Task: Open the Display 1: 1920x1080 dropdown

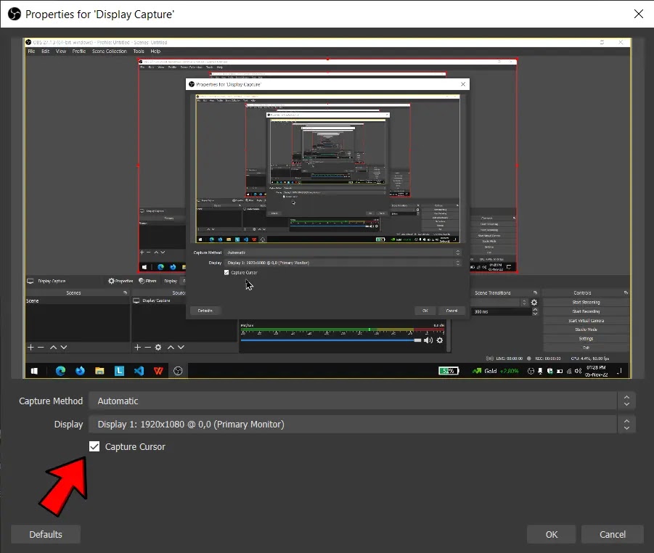Action: tap(362, 424)
